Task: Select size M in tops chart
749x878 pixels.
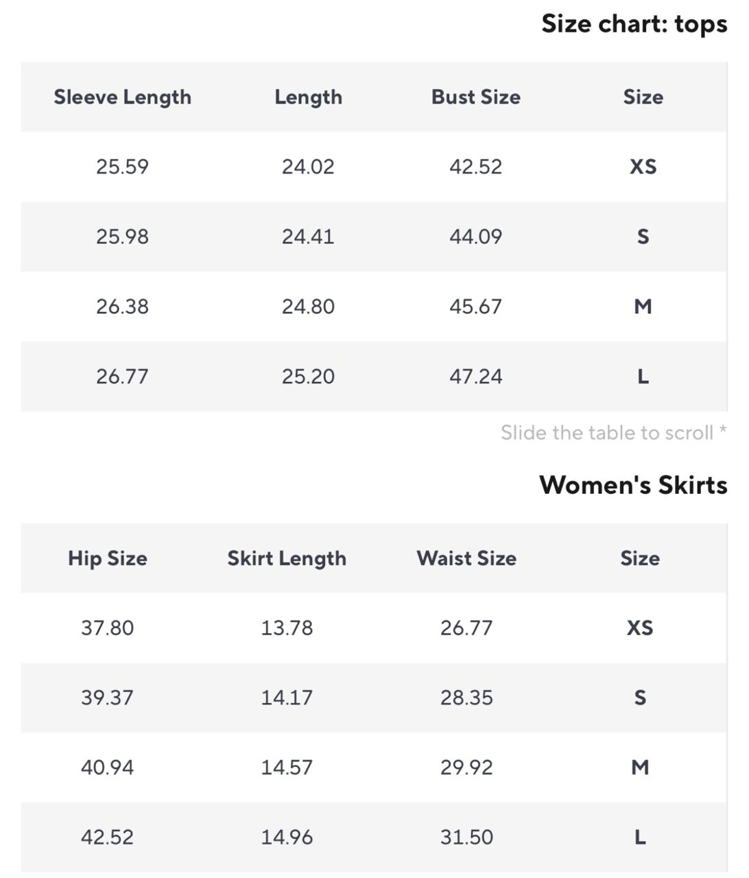Action: [x=643, y=307]
